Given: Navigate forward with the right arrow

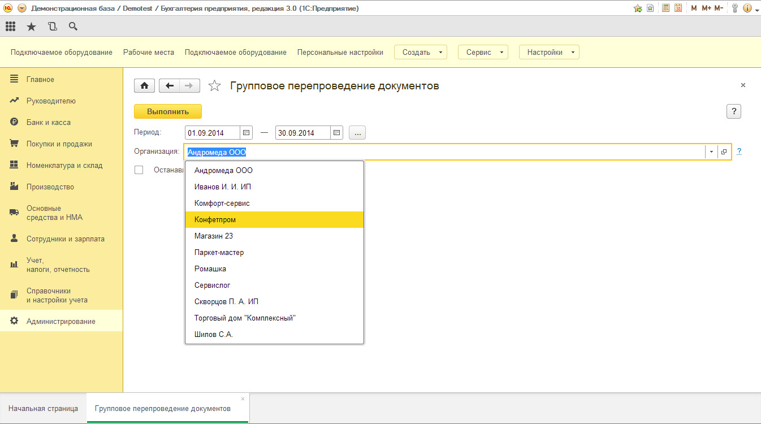Looking at the screenshot, I should click(x=189, y=85).
